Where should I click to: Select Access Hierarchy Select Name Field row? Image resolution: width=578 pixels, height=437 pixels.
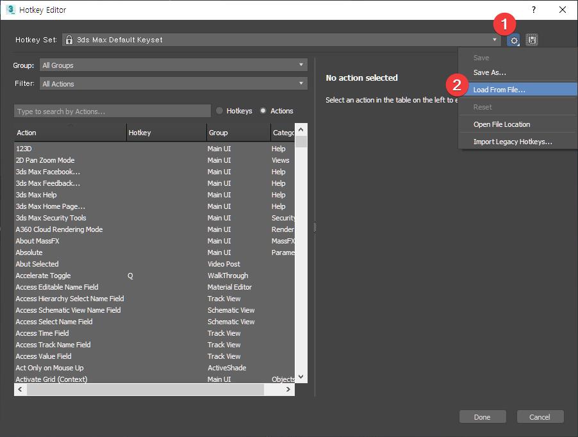coord(154,299)
